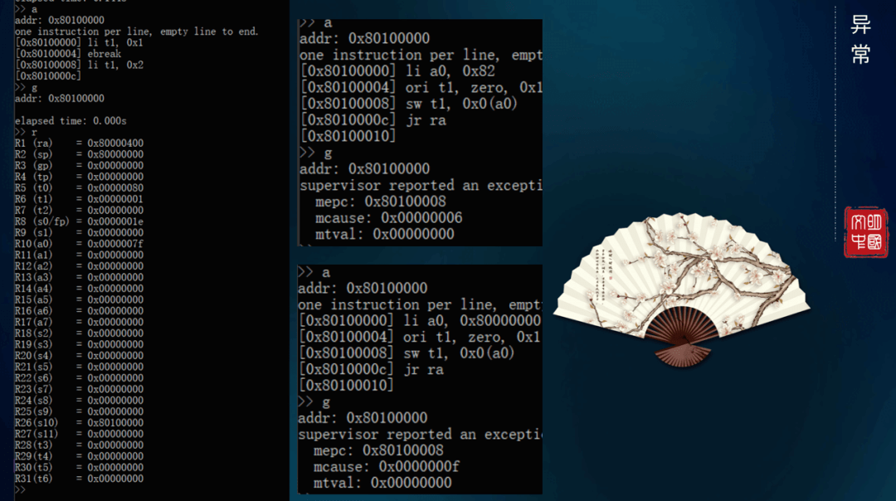
Task: Click the instruction 'li a0, 0x80000000'
Action: [472, 320]
